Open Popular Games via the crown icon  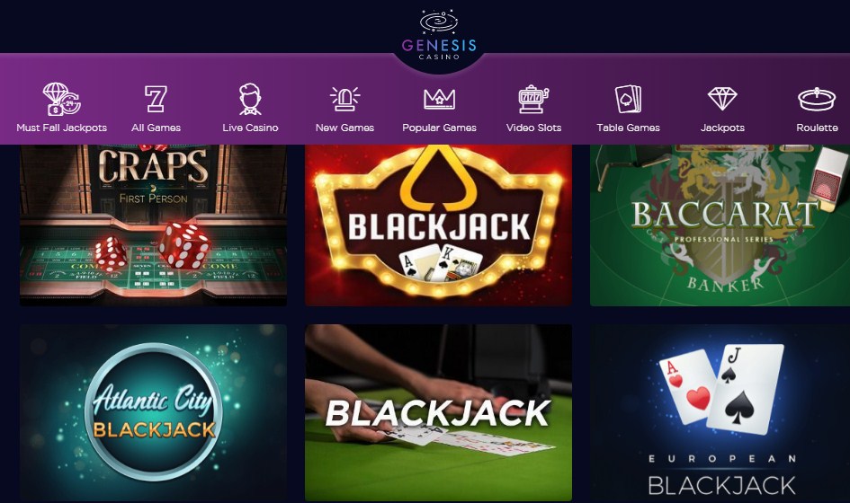(439, 99)
